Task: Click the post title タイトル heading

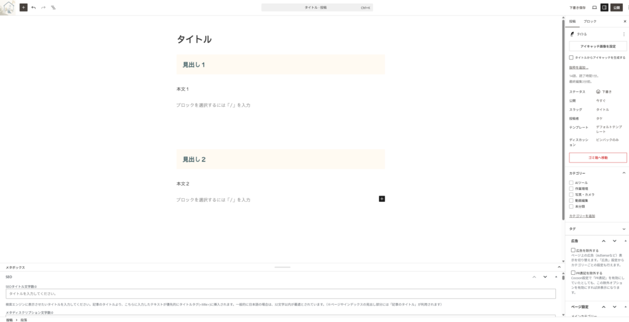Action: tap(194, 39)
